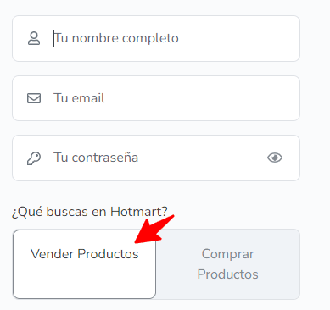Select the Comprar Productos option
Image resolution: width=330 pixels, height=310 pixels.
pyautogui.click(x=227, y=264)
